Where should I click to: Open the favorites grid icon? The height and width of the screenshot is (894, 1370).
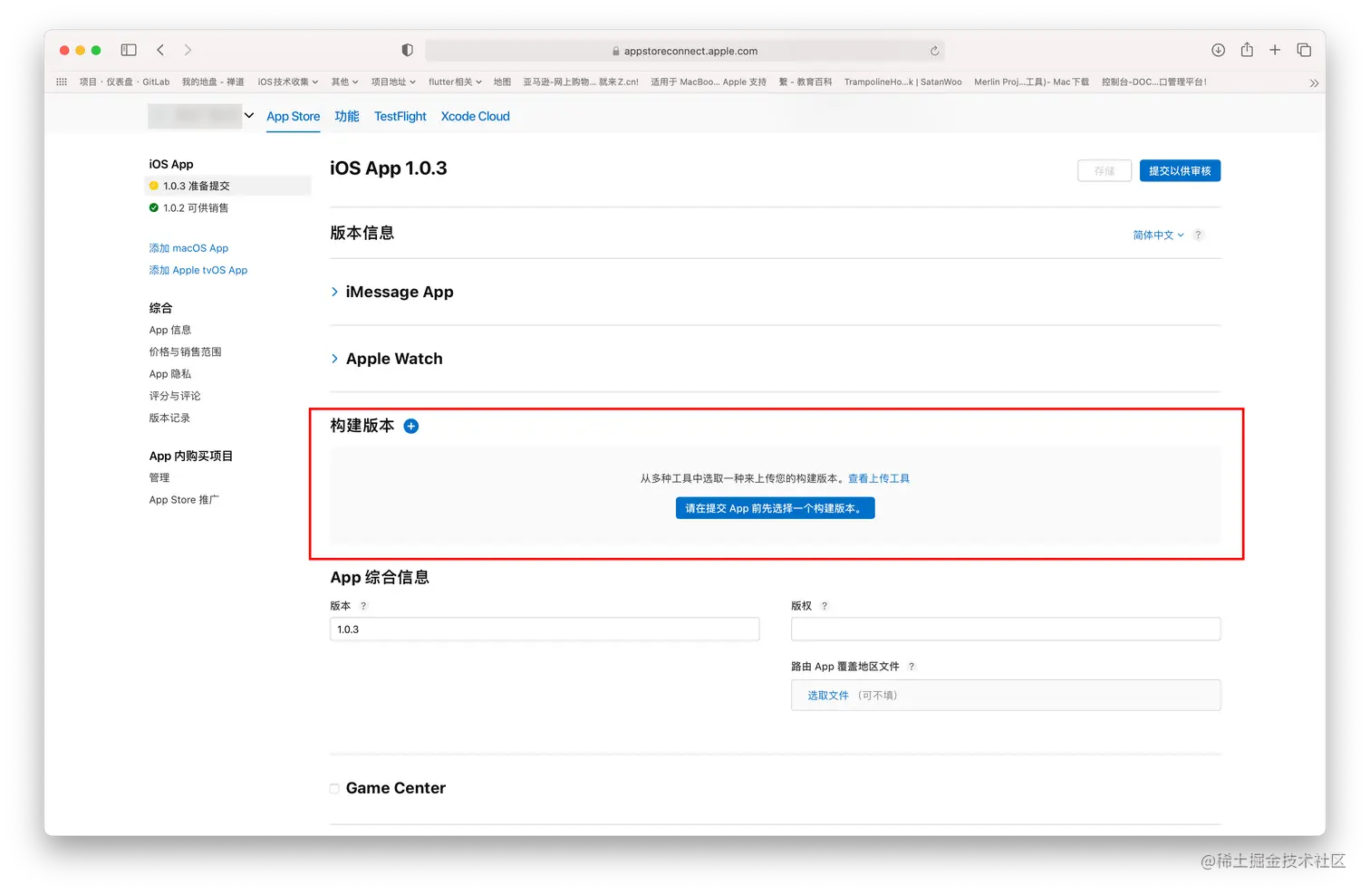[x=62, y=82]
